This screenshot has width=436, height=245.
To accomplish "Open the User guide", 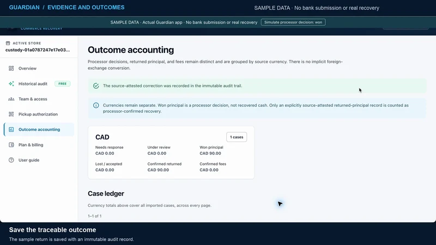I will coord(39,160).
